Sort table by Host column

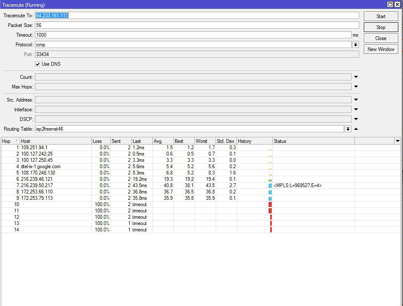point(56,141)
